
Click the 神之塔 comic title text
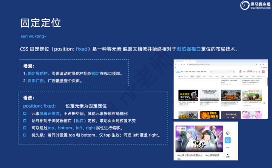point(198,157)
